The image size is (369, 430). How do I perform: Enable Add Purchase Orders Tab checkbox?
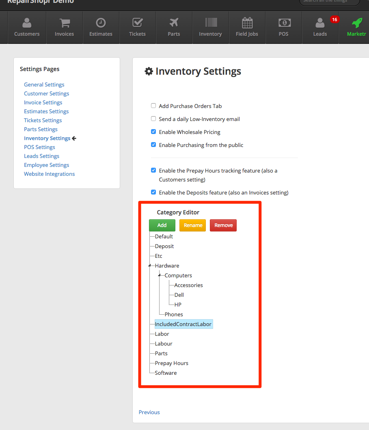pos(153,106)
